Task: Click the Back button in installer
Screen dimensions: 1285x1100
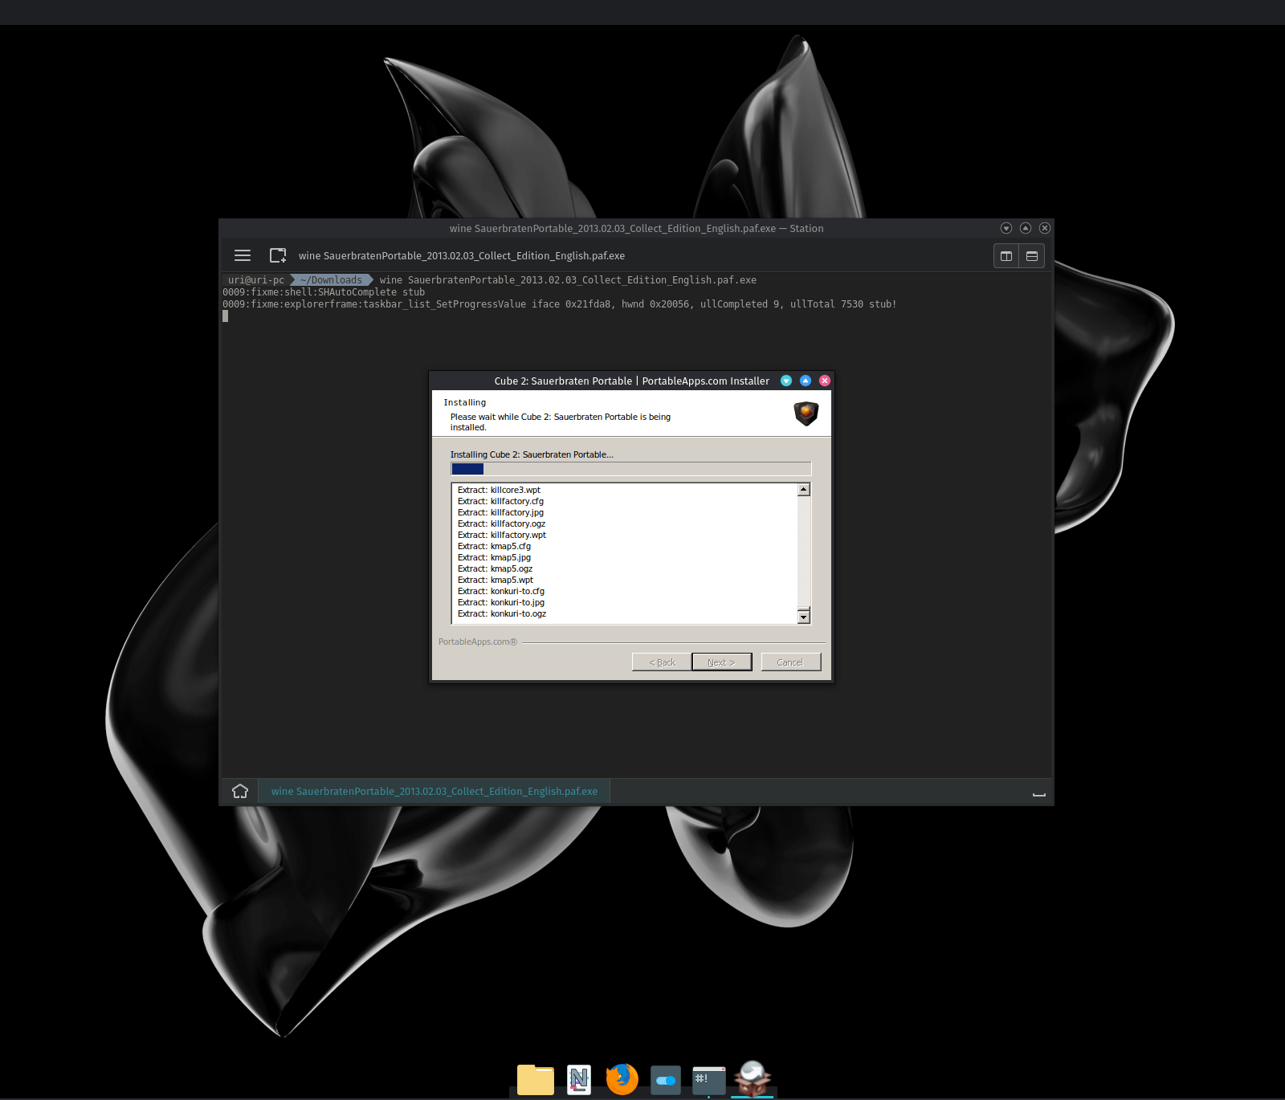Action: pos(663,662)
